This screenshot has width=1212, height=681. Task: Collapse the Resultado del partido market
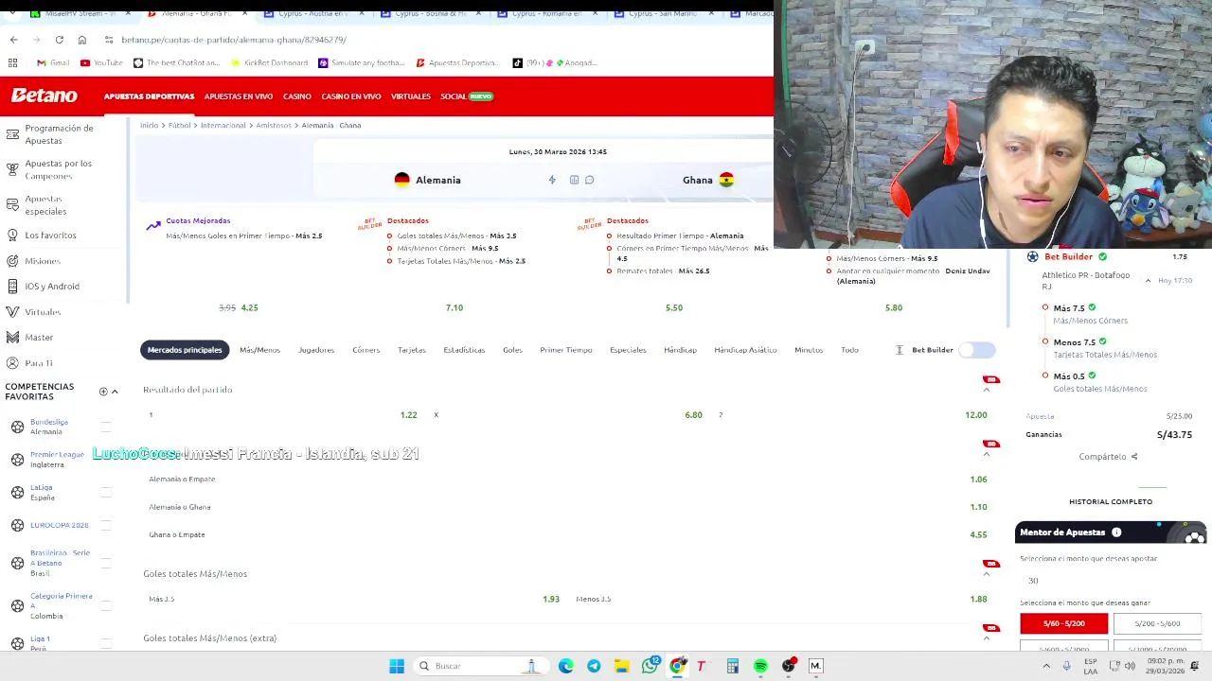[x=987, y=390]
